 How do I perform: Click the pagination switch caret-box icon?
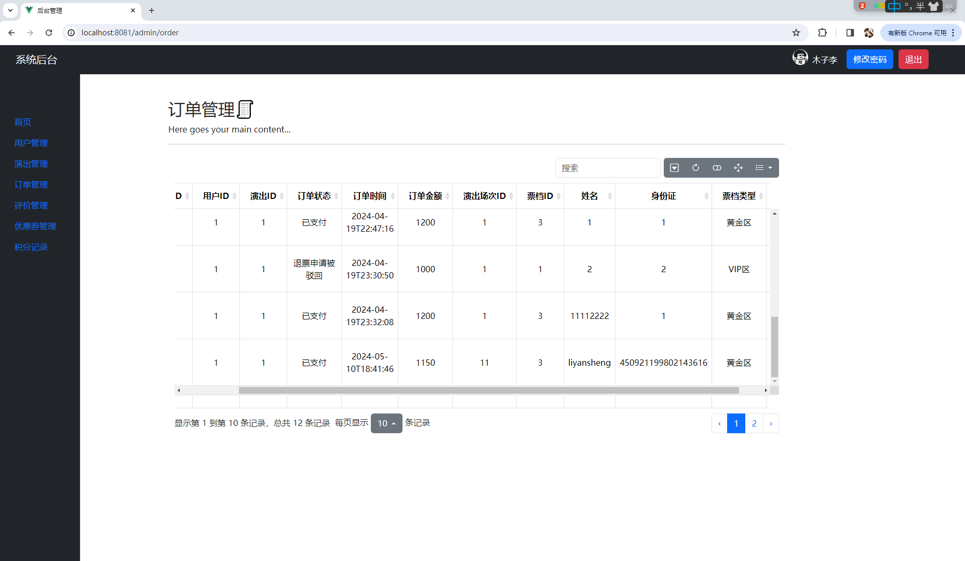(674, 168)
